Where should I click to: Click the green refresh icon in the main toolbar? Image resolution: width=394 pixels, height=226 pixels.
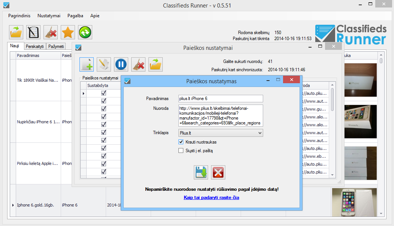point(85,32)
